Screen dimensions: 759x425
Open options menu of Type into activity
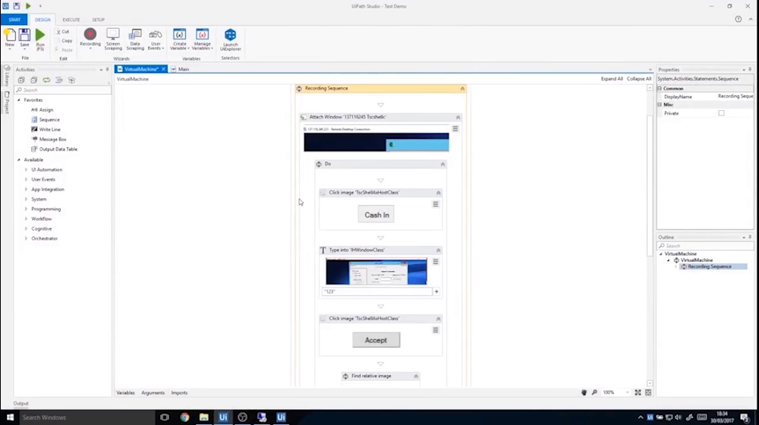coord(436,262)
